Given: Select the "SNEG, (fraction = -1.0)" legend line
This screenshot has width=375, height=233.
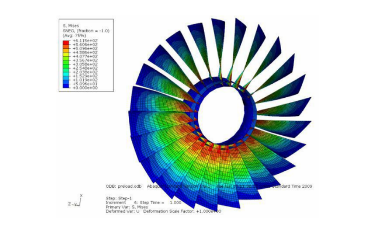Looking at the screenshot, I should [x=86, y=30].
